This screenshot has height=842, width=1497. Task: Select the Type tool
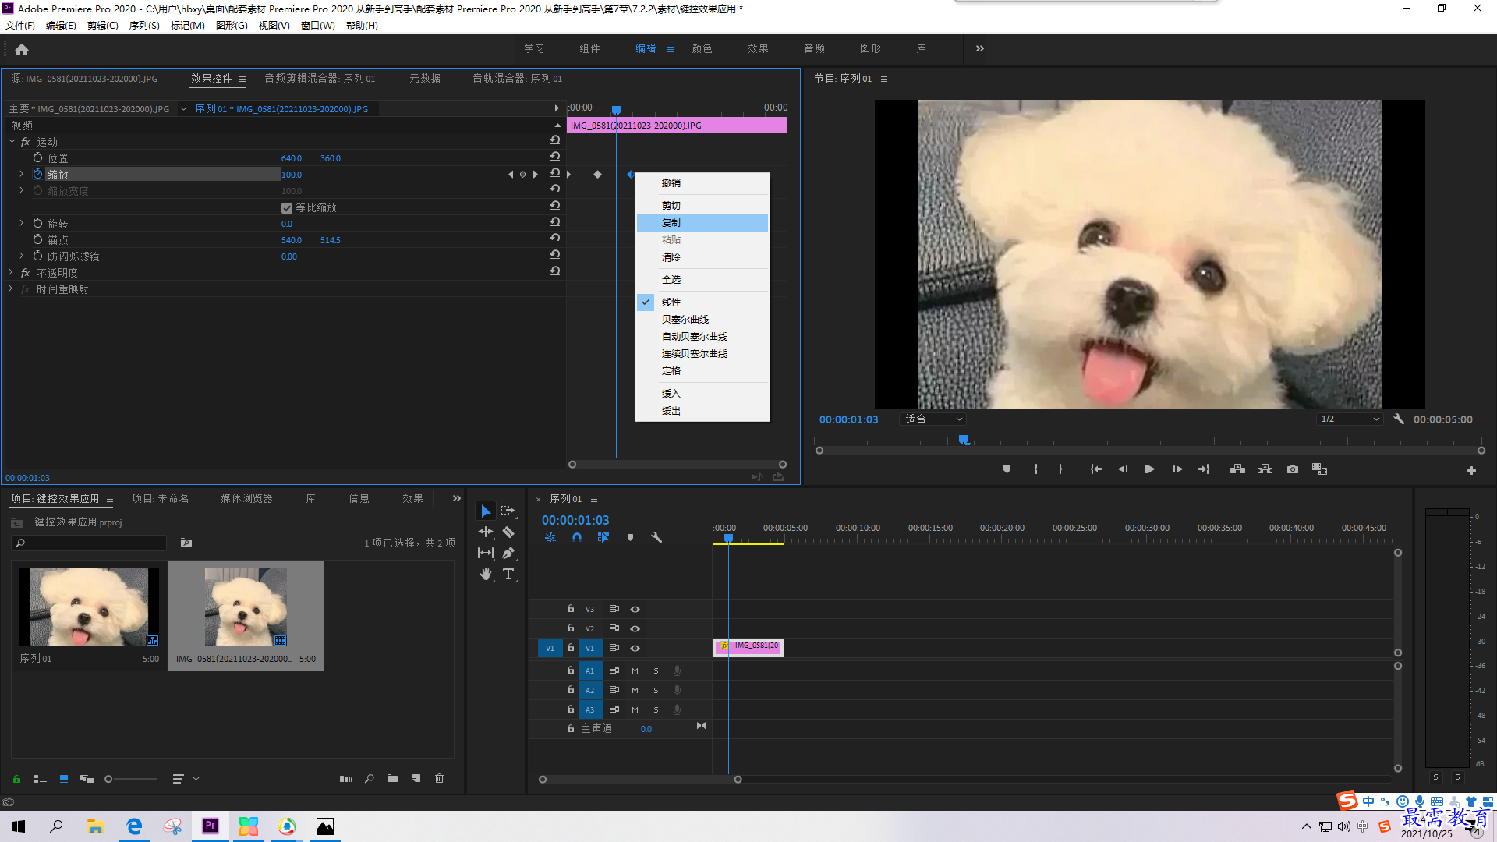(x=508, y=574)
